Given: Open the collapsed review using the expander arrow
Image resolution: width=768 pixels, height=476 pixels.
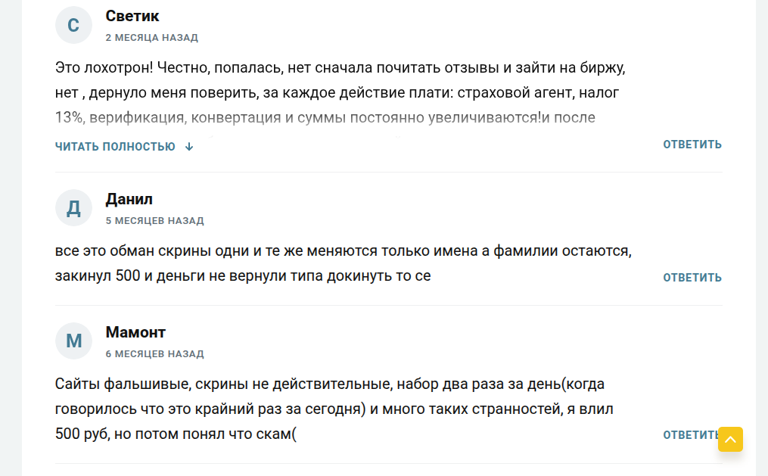Looking at the screenshot, I should click(188, 146).
